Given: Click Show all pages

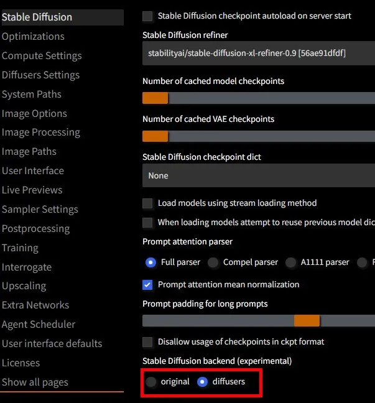Looking at the screenshot, I should click(35, 382).
